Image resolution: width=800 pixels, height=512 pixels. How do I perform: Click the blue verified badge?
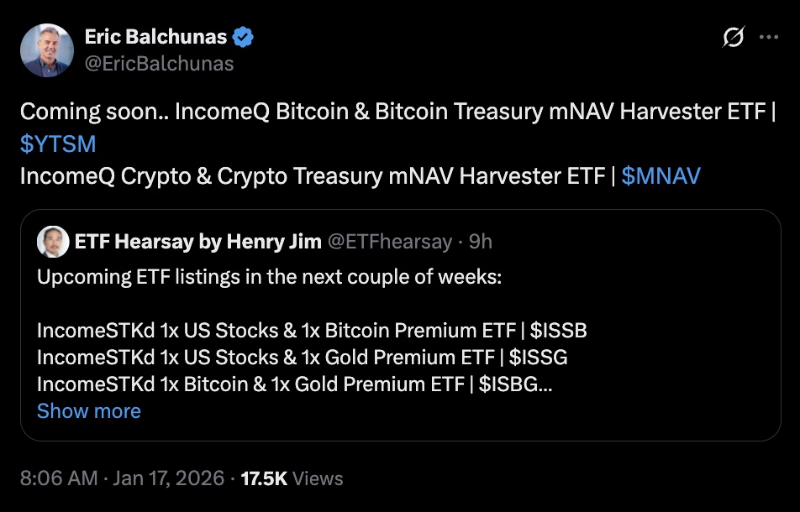tap(244, 38)
